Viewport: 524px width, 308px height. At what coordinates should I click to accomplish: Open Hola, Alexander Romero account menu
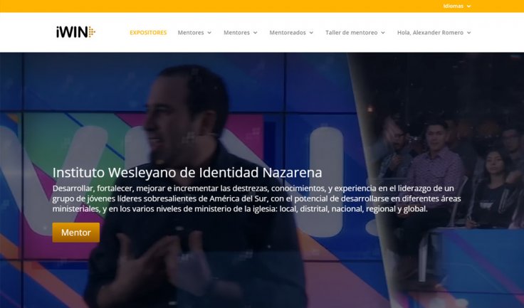[x=430, y=33]
